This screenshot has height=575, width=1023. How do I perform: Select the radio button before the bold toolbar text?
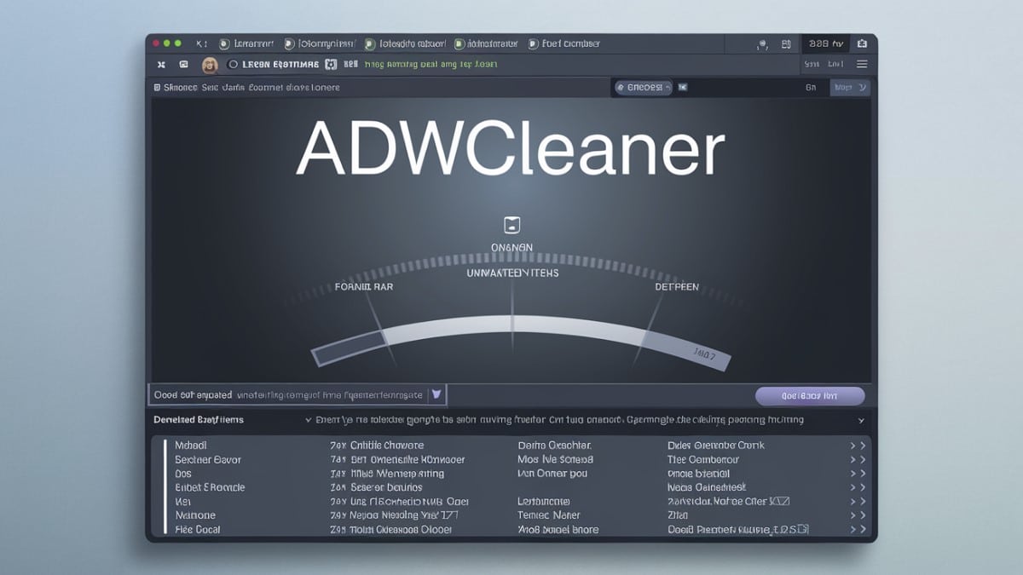click(x=232, y=64)
